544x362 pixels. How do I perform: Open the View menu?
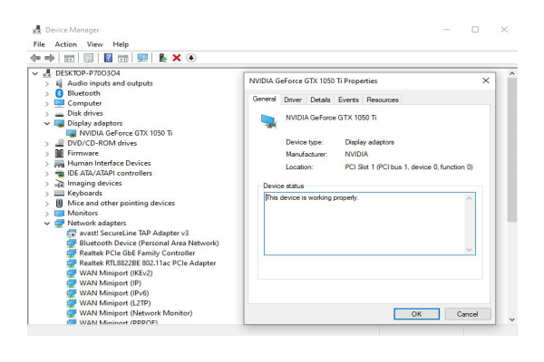(94, 44)
